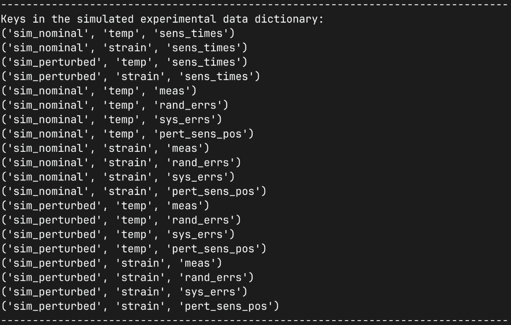Select the sim_nominal strain pert_sens_pos key line

coord(133,191)
